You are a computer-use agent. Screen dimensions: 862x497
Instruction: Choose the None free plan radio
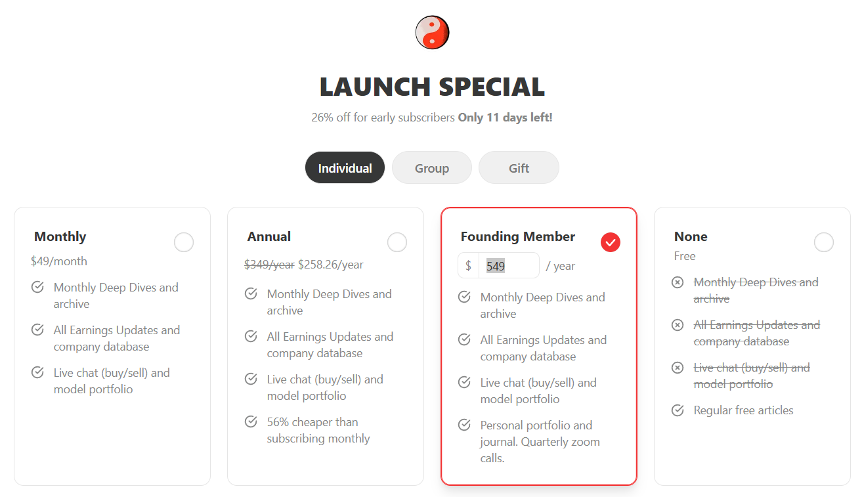tap(824, 242)
